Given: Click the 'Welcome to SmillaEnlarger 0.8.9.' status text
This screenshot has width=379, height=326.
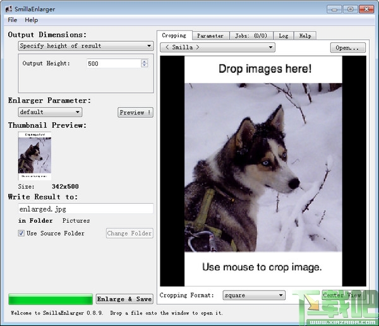Looking at the screenshot, I should point(57,313).
